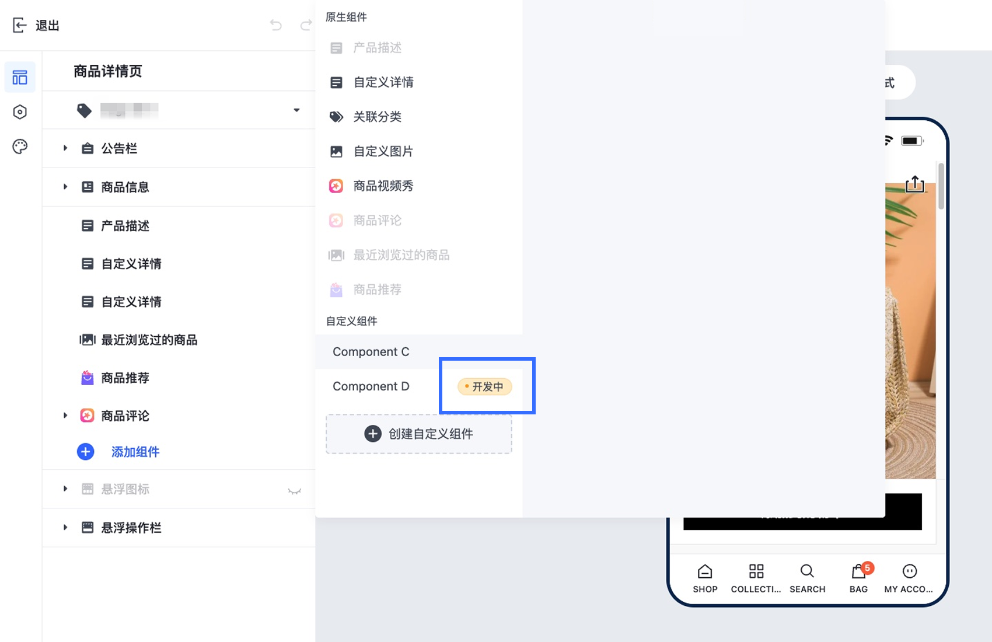Image resolution: width=992 pixels, height=642 pixels.
Task: Click the undo arrow at the top
Action: coord(275,25)
